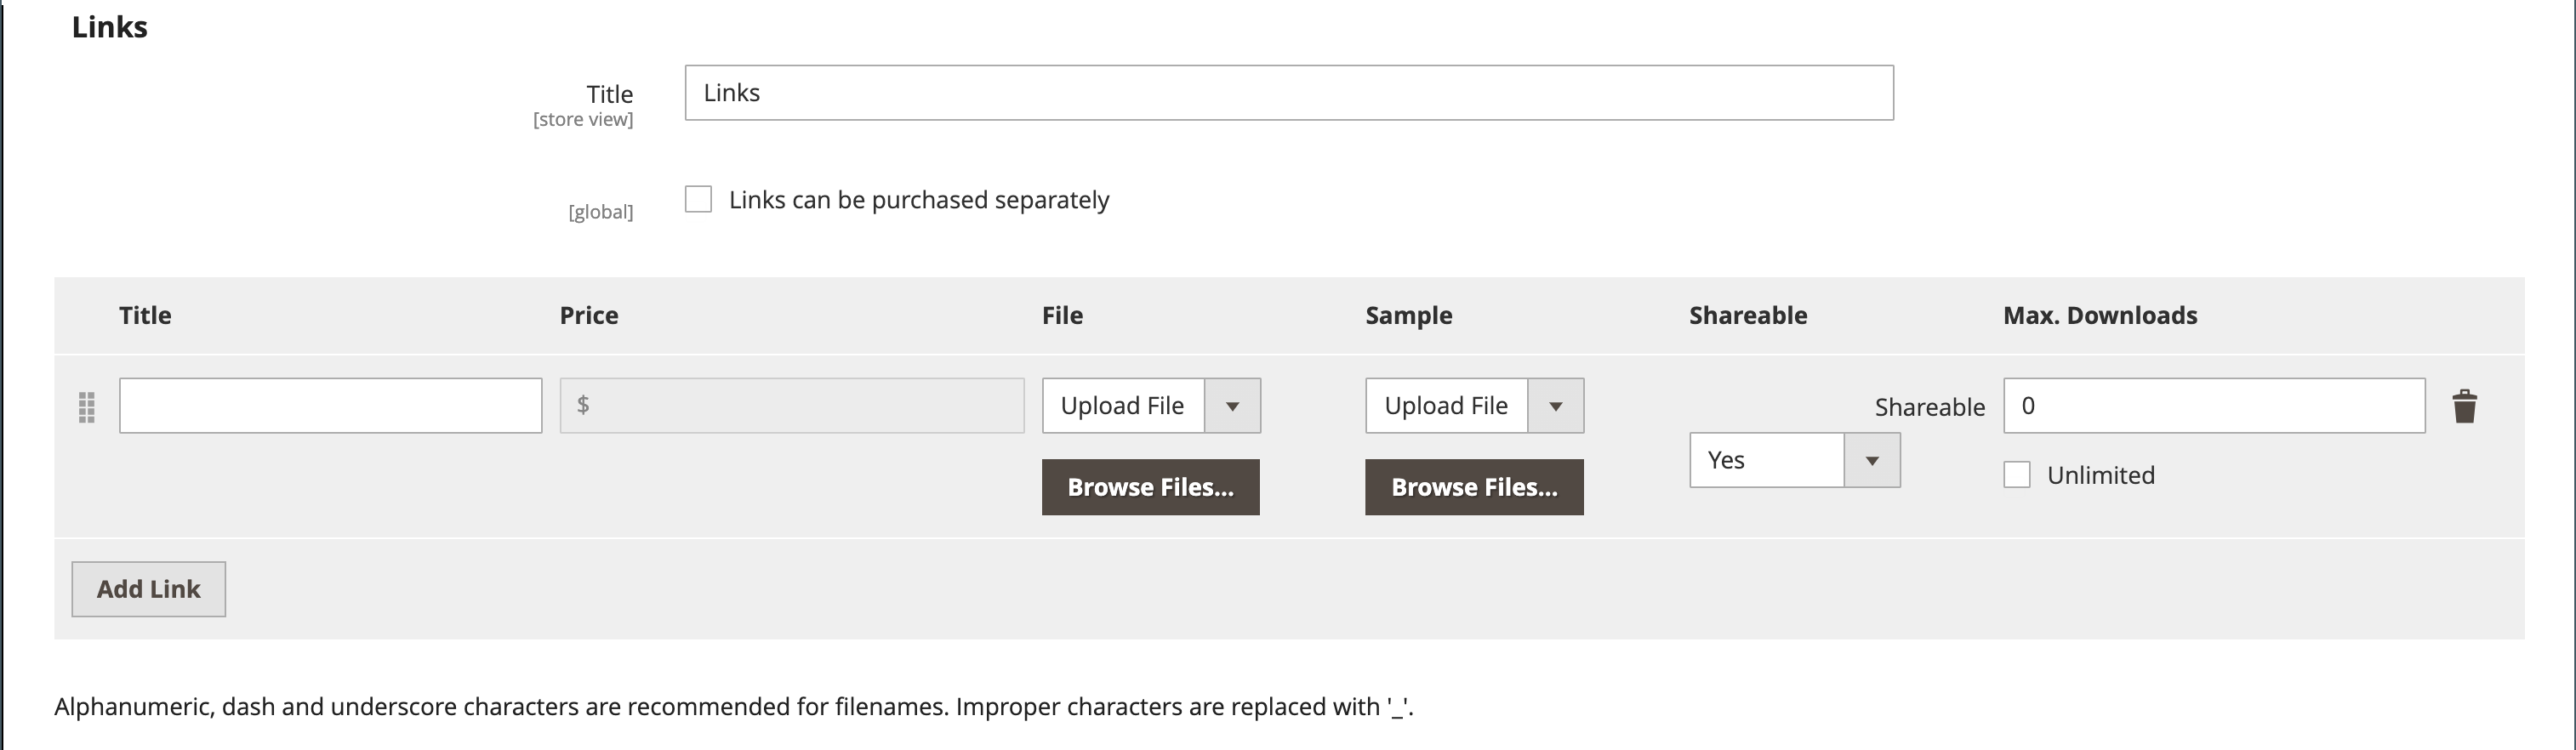Click the Price column header
The height and width of the screenshot is (750, 2576).
tap(589, 316)
